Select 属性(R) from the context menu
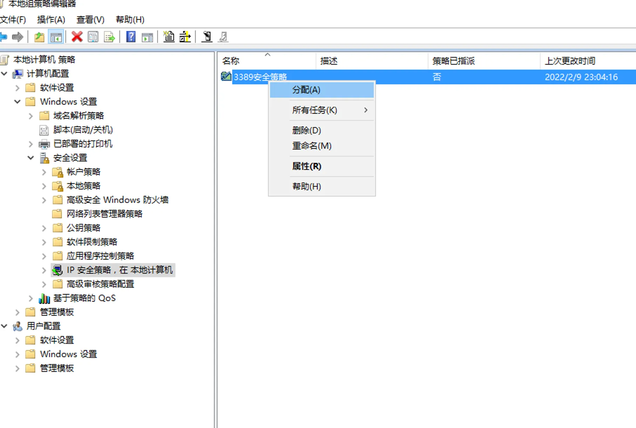The height and width of the screenshot is (428, 636). coord(306,166)
